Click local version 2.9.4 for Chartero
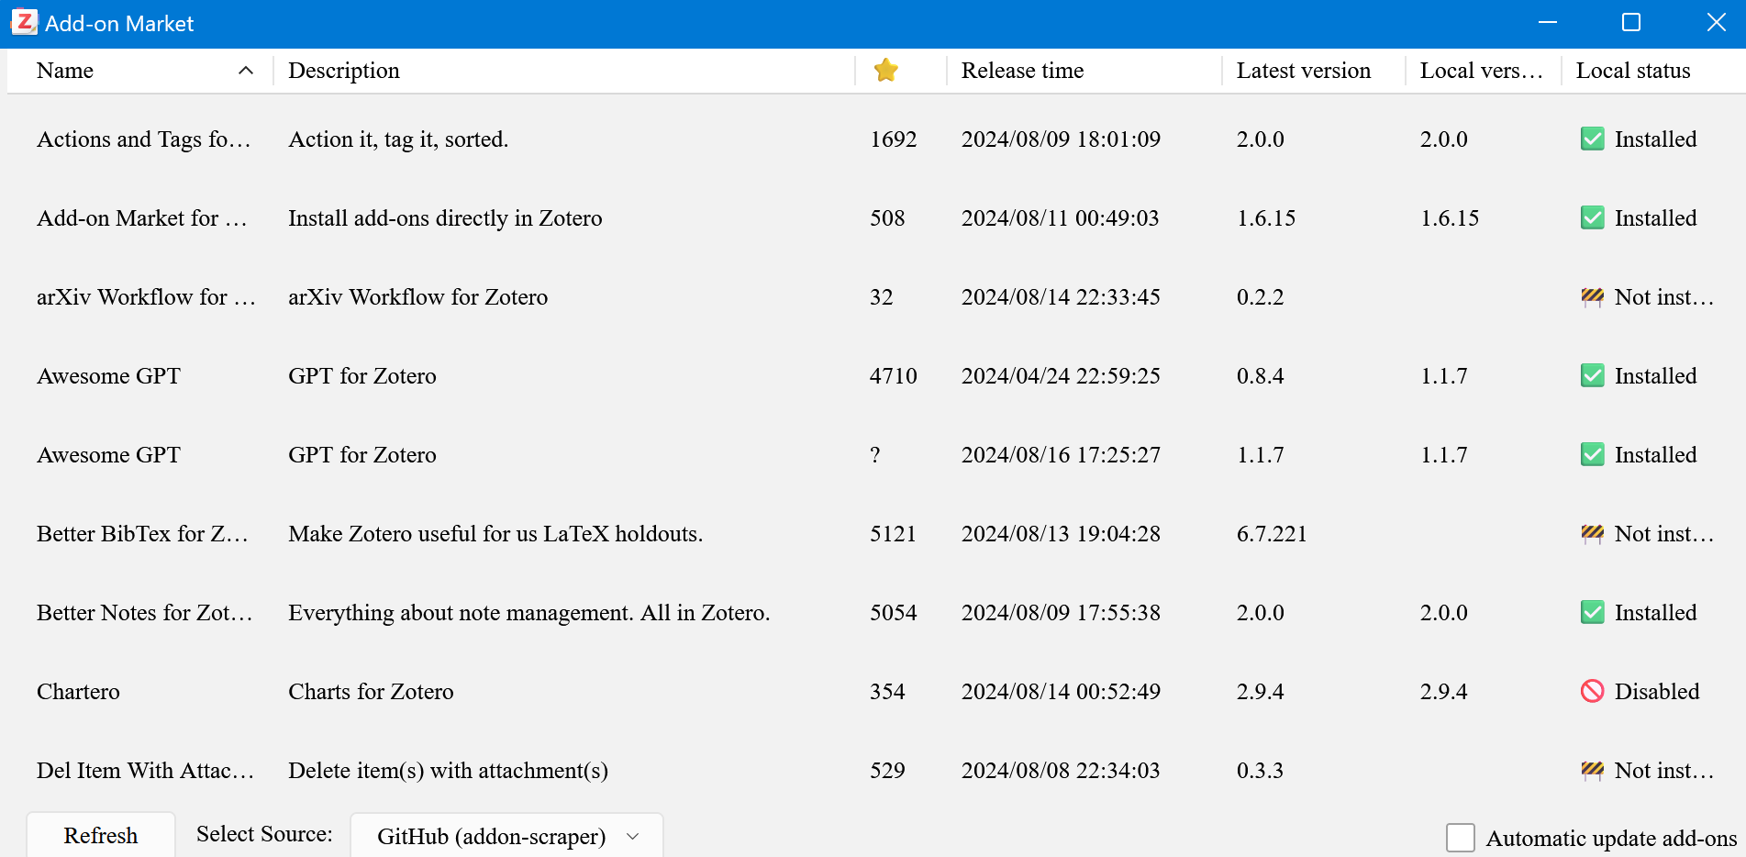 click(1444, 691)
